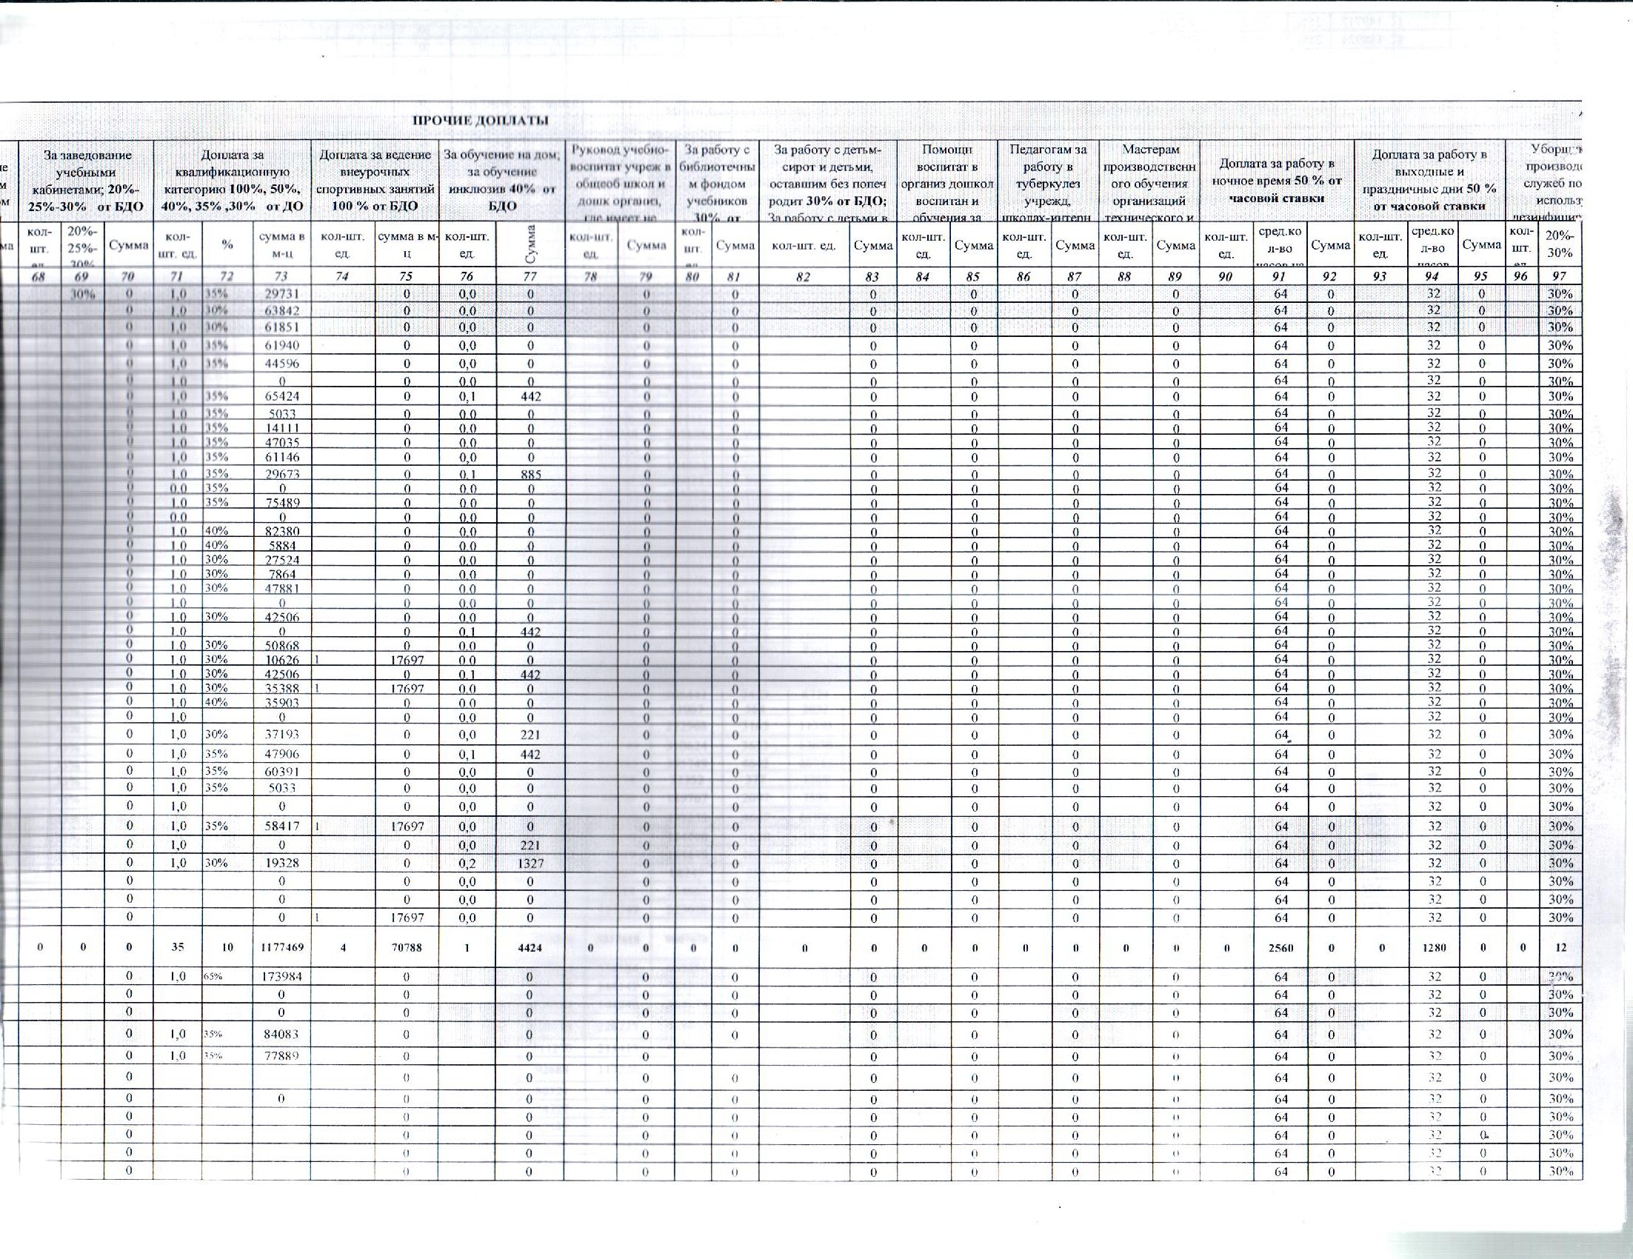Select the cell containing 65424
This screenshot has width=1633, height=1259.
click(x=281, y=398)
